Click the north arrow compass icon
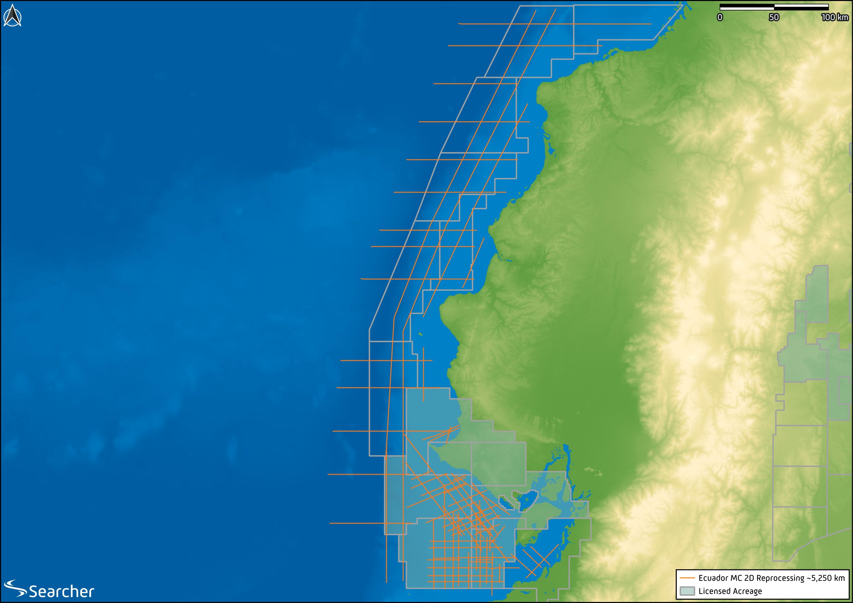The height and width of the screenshot is (603, 853). pyautogui.click(x=12, y=16)
